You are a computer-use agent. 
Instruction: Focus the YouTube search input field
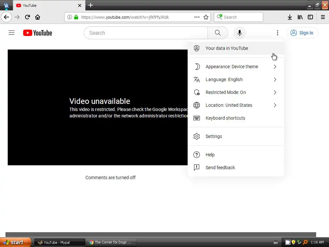pos(146,33)
